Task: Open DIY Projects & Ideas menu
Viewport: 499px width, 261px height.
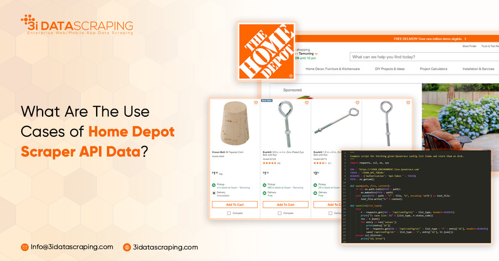Action: coord(390,69)
